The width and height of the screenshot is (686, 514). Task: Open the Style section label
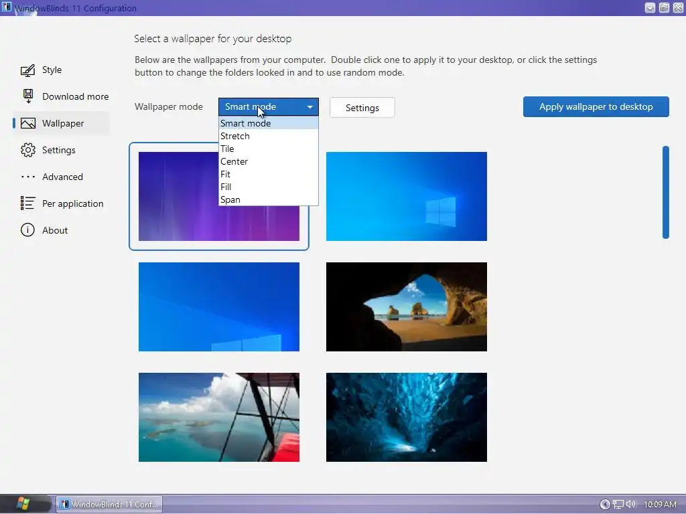click(52, 70)
